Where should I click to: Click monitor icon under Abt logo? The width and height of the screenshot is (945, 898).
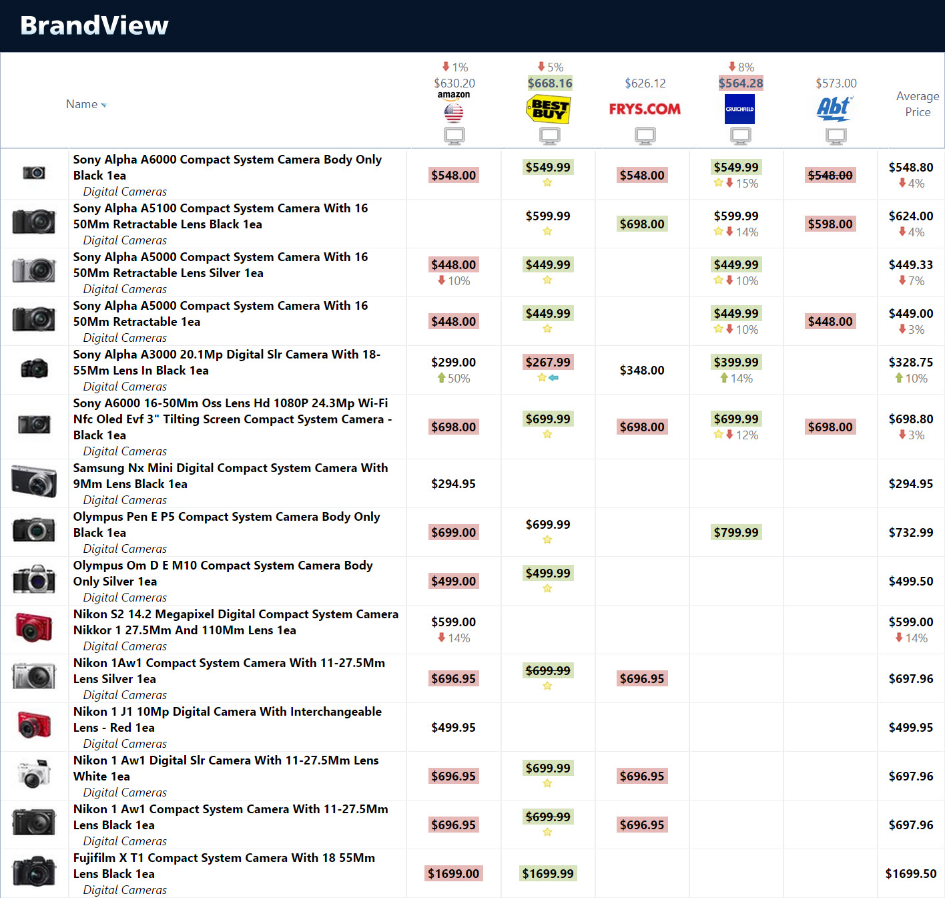coord(836,136)
